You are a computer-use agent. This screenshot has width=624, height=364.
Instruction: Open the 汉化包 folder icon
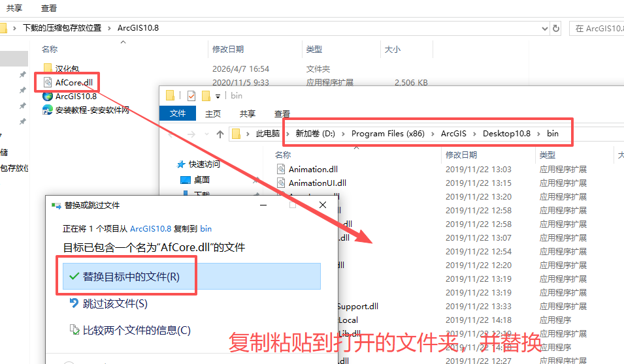point(48,68)
